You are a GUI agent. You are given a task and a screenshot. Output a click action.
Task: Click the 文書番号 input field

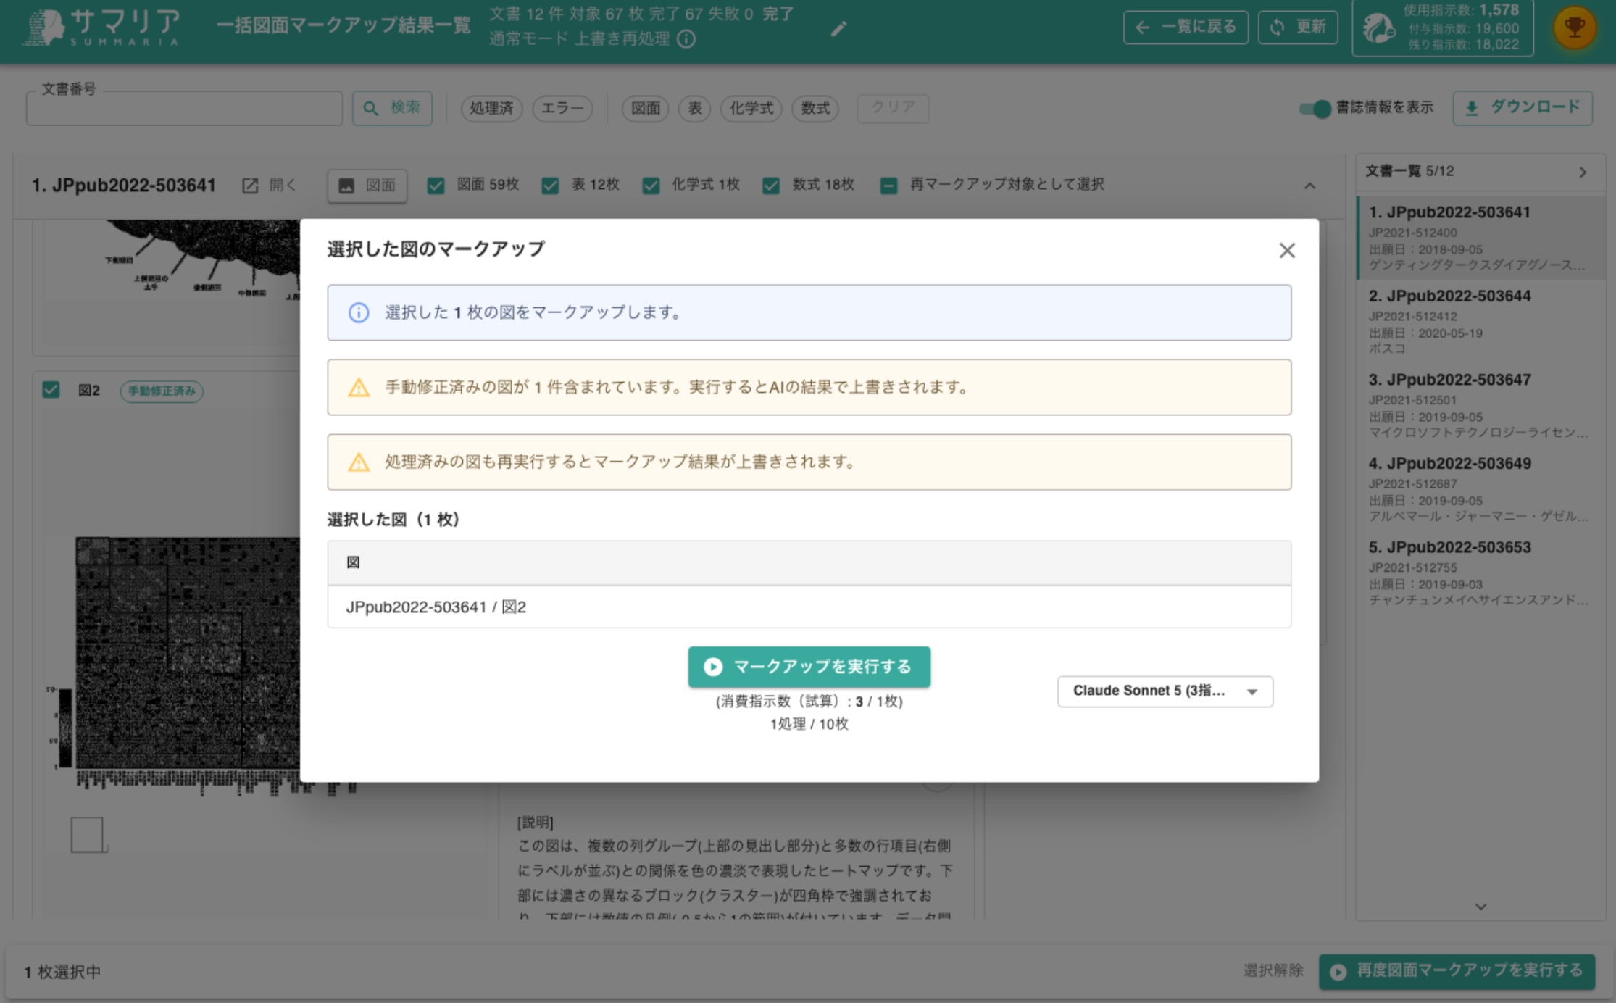(x=184, y=108)
